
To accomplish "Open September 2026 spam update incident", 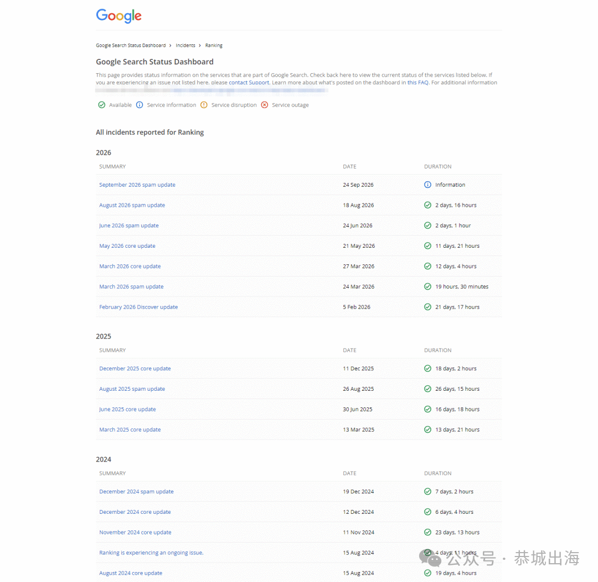I will [x=137, y=185].
